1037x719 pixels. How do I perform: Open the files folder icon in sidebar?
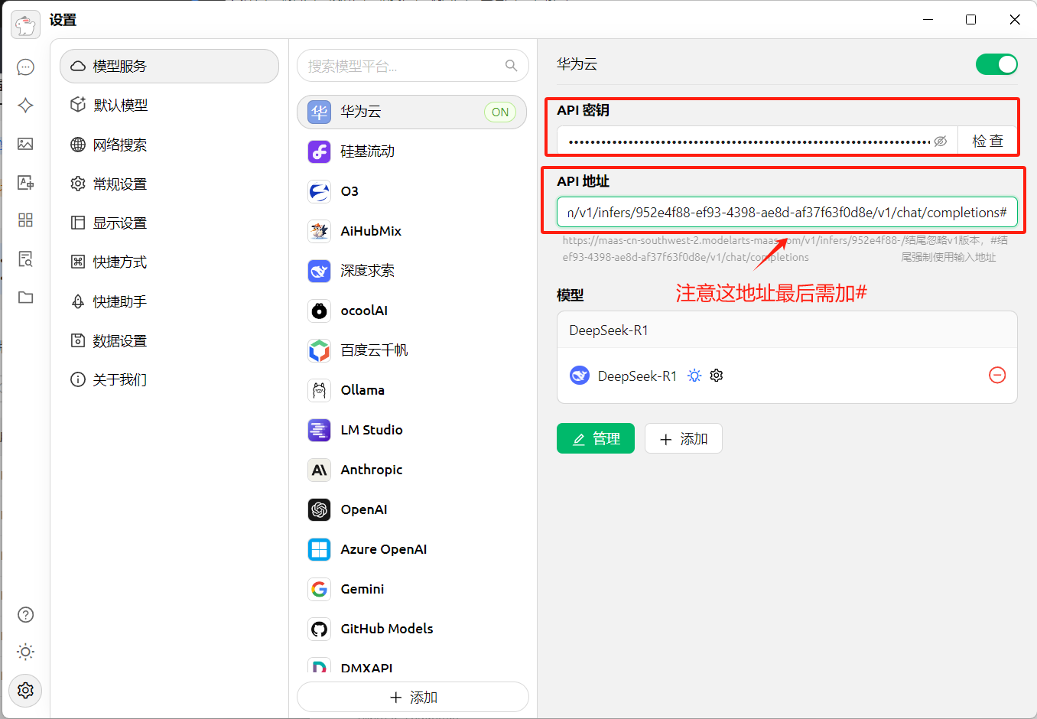click(x=25, y=297)
